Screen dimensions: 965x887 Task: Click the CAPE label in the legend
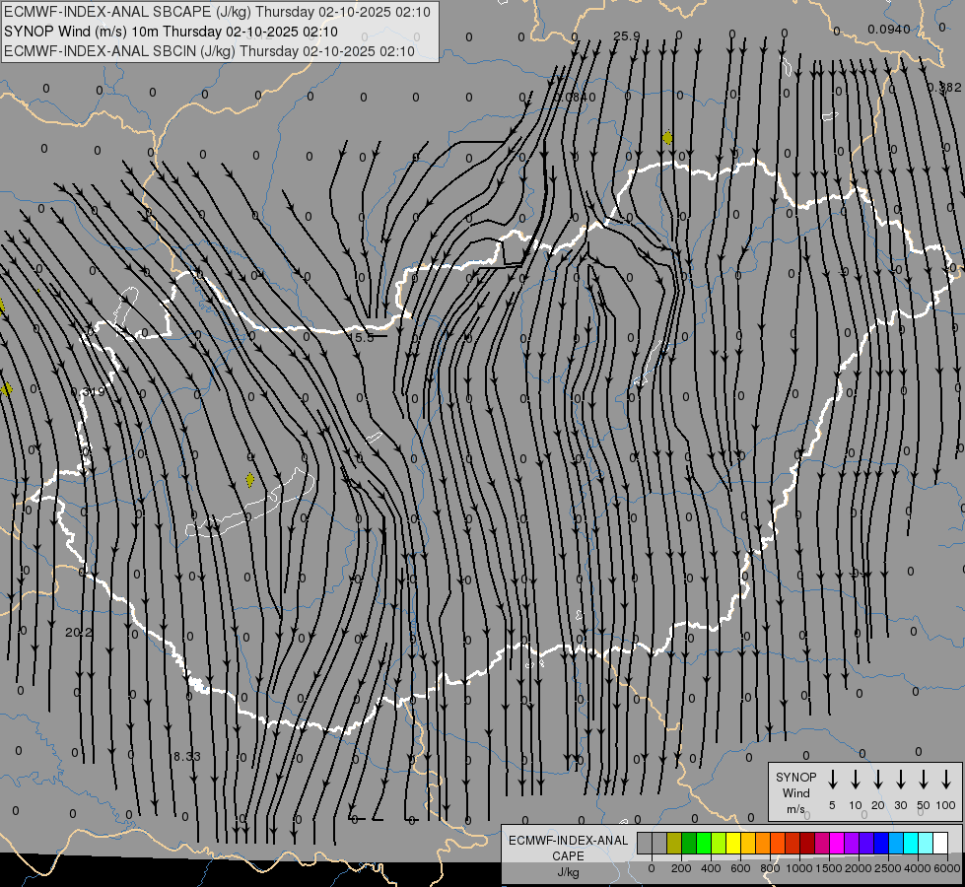pyautogui.click(x=568, y=856)
